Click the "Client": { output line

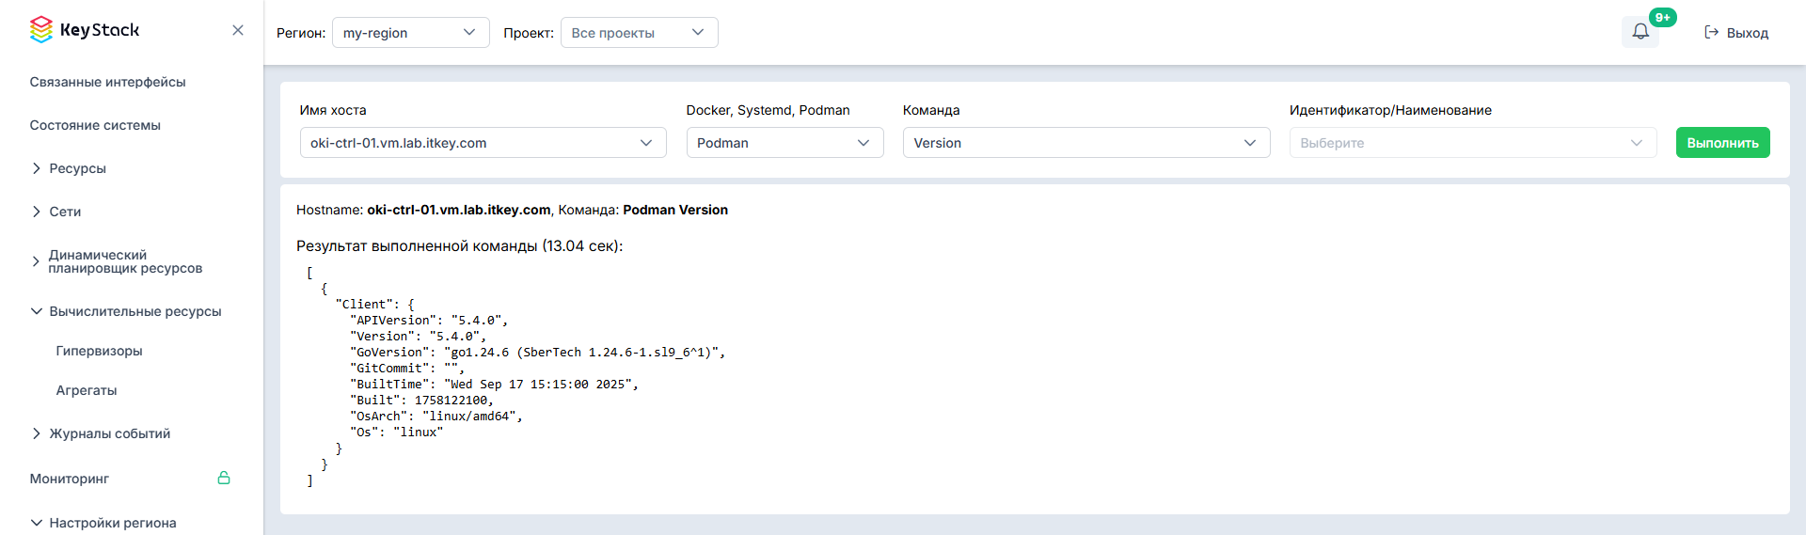tap(375, 305)
